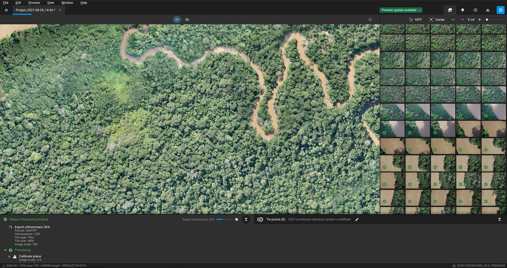
Task: Open the images panel icon
Action: click(x=450, y=10)
